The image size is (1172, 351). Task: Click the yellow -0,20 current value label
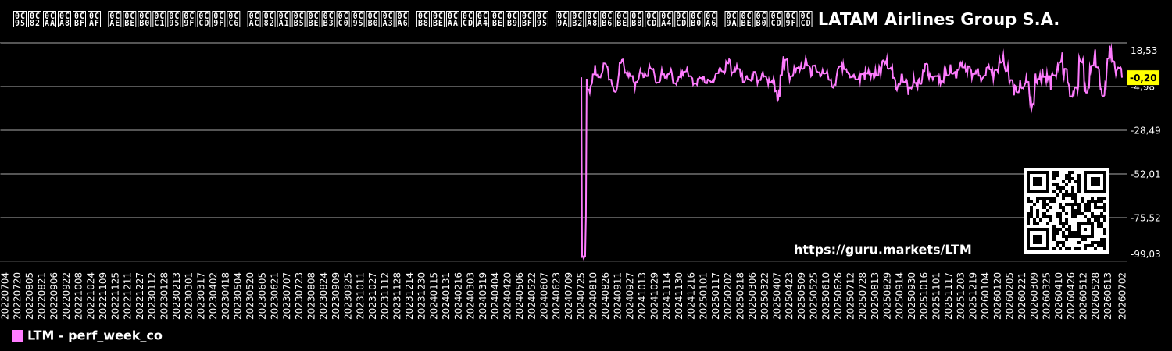(x=1144, y=77)
